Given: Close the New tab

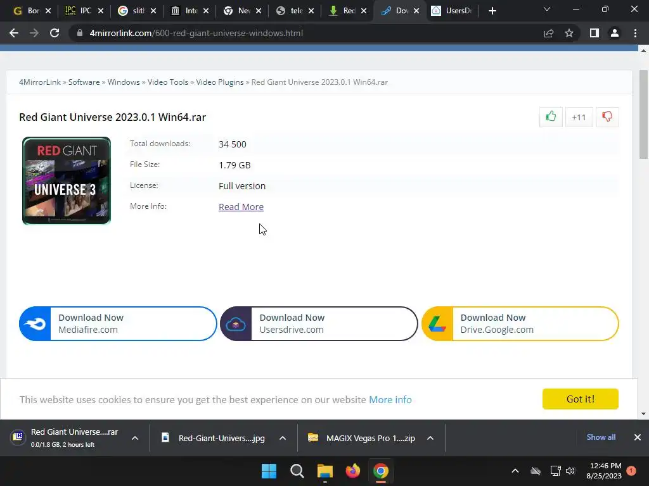Looking at the screenshot, I should (x=259, y=11).
